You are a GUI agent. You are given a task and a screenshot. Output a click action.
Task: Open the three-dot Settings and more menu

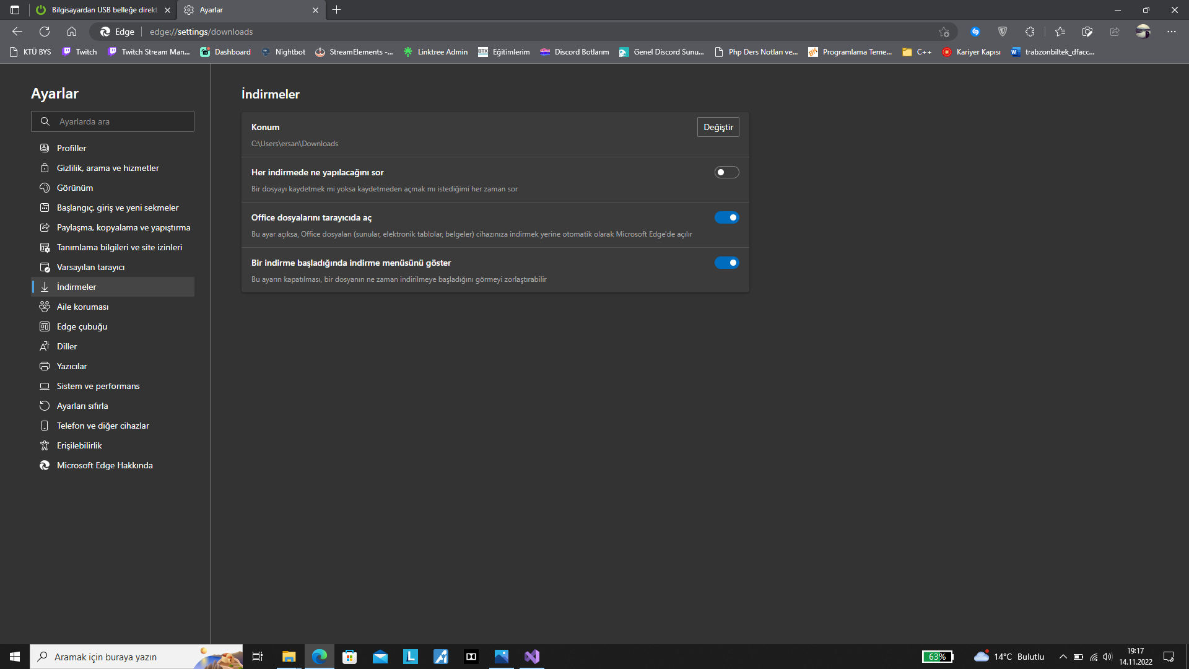1171,32
